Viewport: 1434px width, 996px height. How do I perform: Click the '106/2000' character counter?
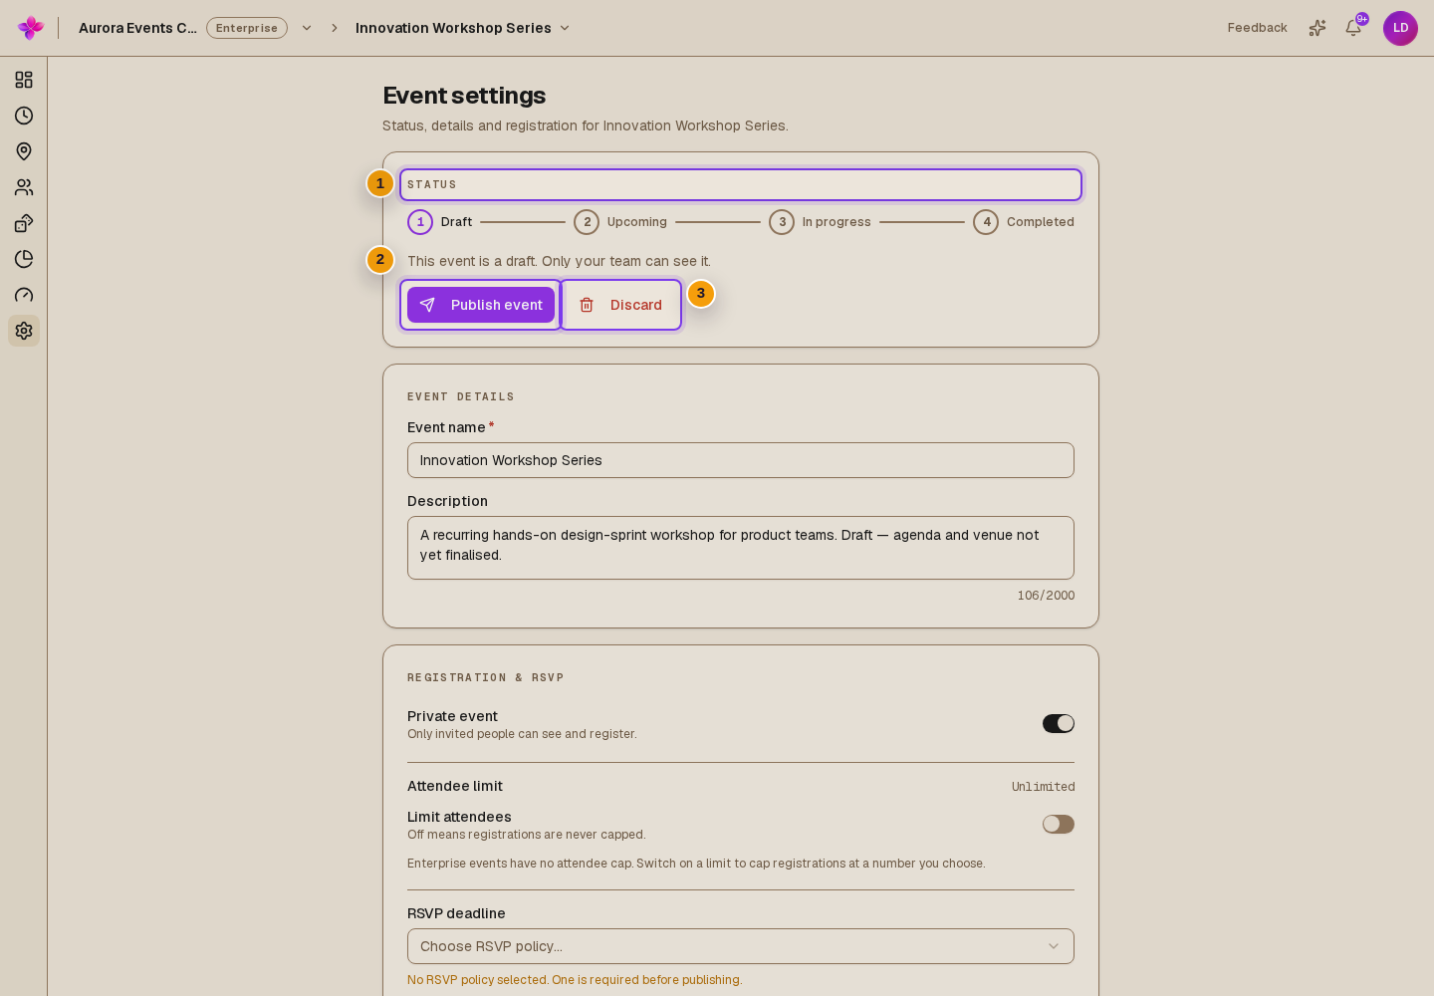coord(1046,596)
